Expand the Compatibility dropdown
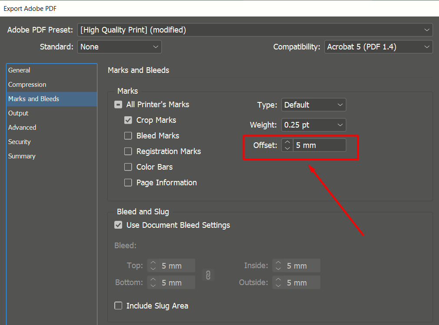The width and height of the screenshot is (439, 325). pyautogui.click(x=378, y=47)
